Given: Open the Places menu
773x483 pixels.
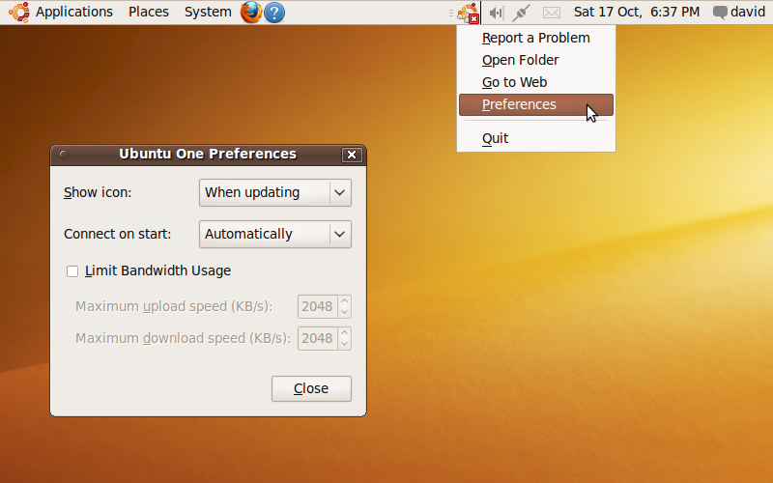Looking at the screenshot, I should click(x=149, y=12).
